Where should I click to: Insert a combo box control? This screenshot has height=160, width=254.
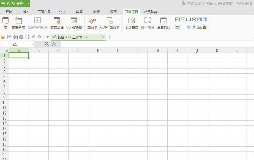pos(205,19)
